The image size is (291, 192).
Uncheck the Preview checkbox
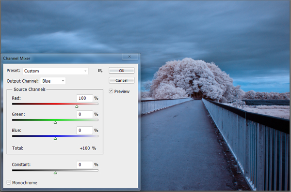[111, 91]
